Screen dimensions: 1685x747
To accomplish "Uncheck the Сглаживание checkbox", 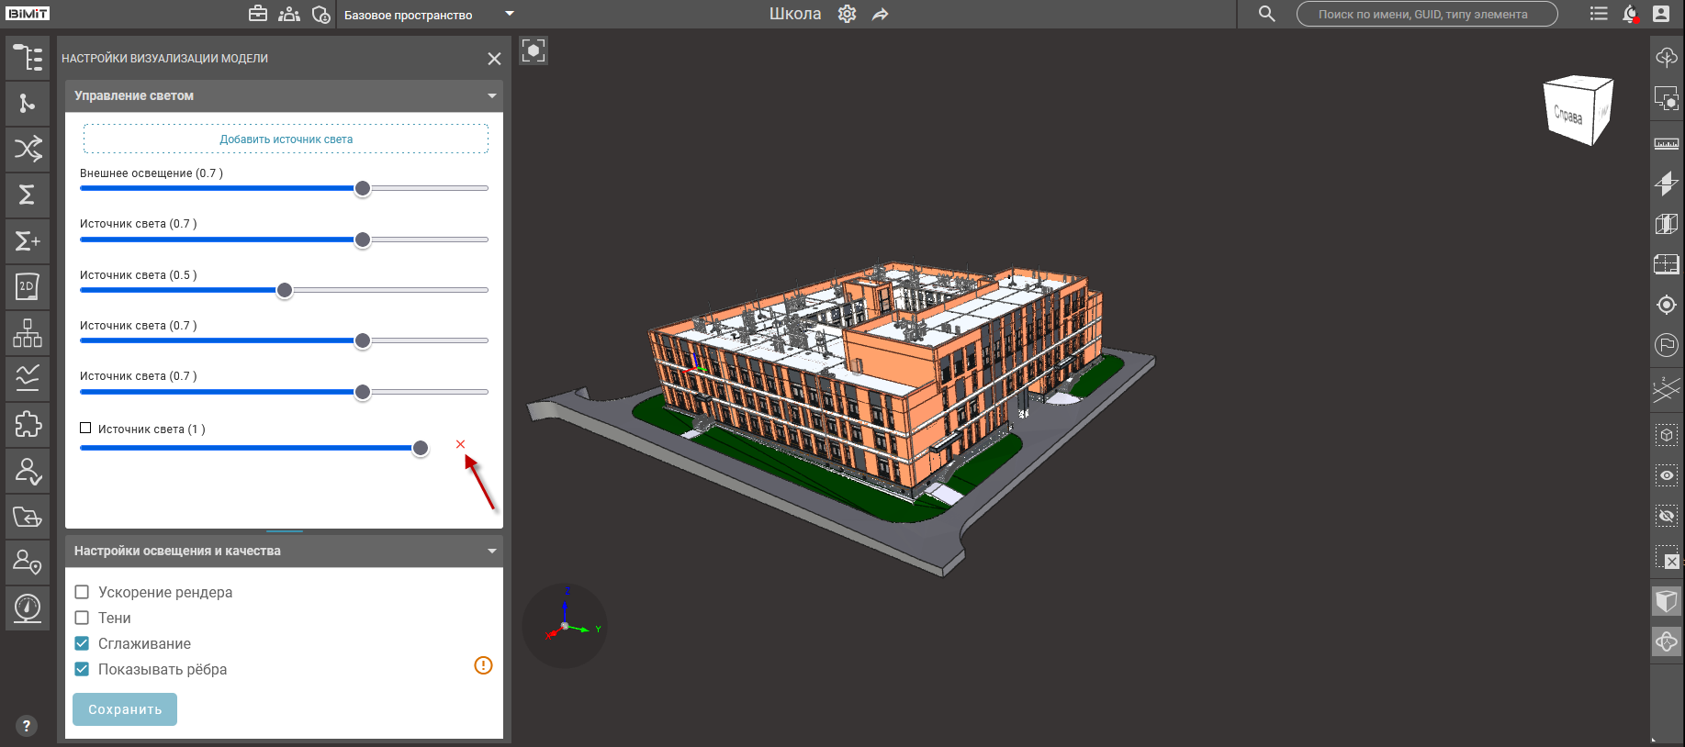I will [82, 643].
